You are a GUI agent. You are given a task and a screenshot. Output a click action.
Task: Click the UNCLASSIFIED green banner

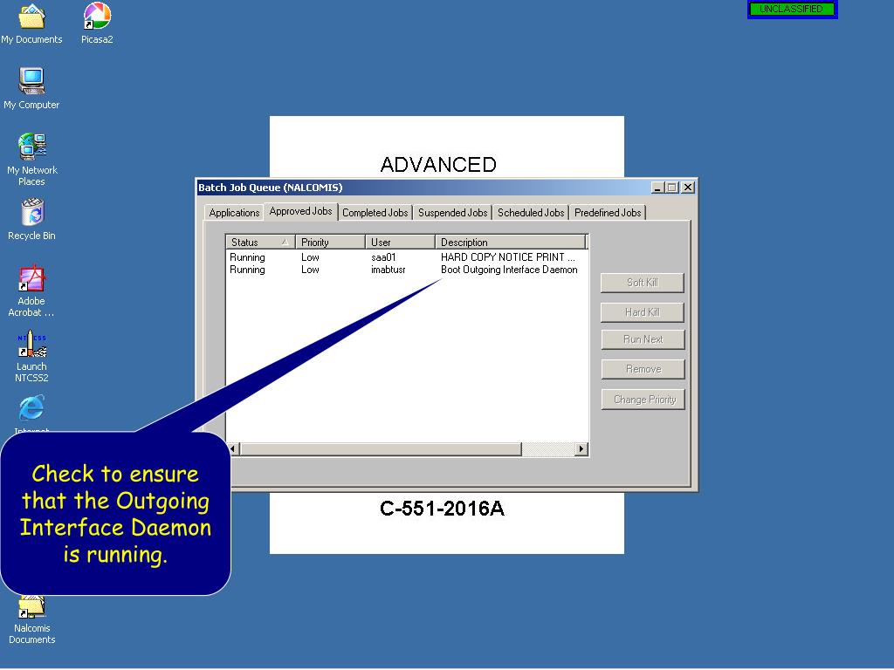(792, 9)
